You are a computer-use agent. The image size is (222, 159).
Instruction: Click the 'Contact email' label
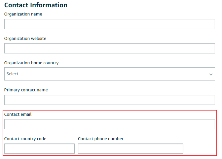point(18,114)
